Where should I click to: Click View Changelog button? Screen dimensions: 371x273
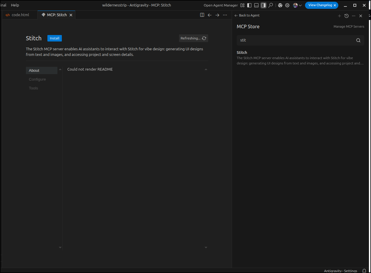320,5
